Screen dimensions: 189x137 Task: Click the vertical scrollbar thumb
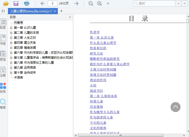[188, 21]
